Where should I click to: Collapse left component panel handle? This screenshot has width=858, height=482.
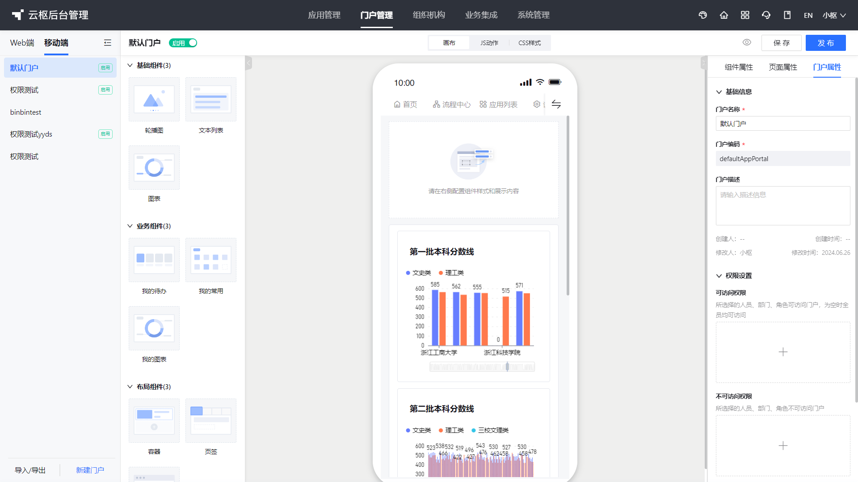[x=248, y=63]
